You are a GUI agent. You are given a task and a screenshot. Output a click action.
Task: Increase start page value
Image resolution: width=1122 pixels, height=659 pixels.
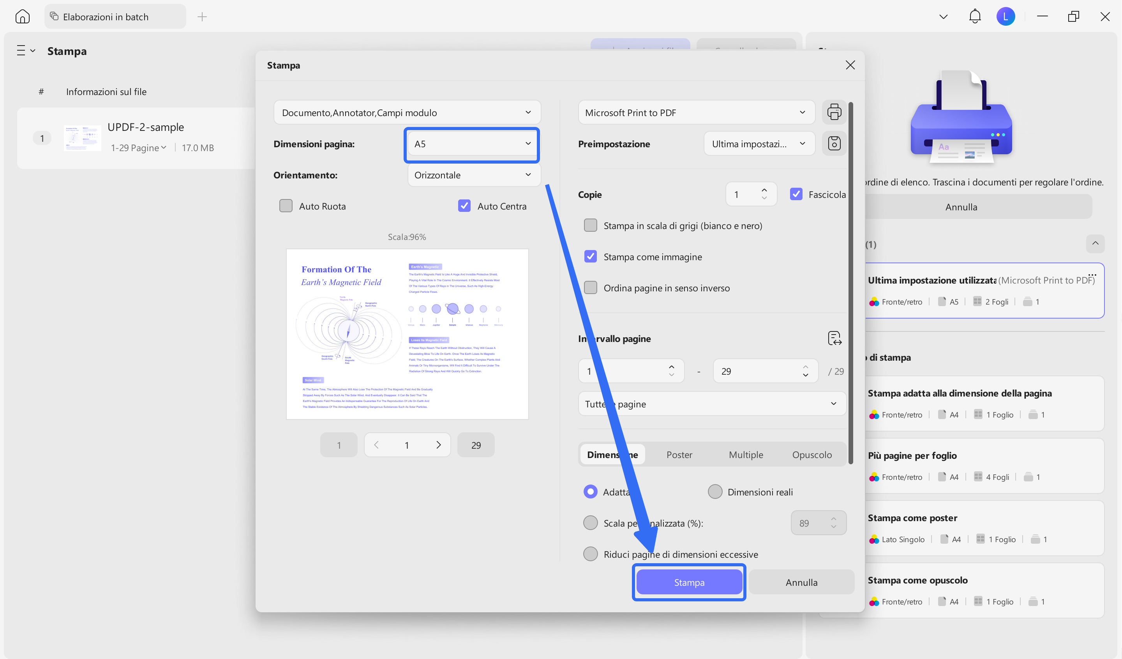tap(671, 367)
